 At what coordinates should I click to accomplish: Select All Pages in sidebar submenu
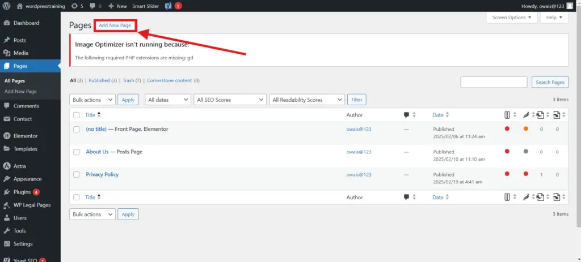pyautogui.click(x=14, y=80)
